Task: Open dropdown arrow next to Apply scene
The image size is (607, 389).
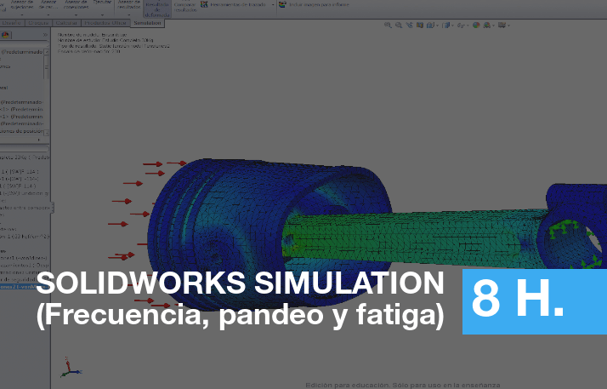Action: pos(493,26)
